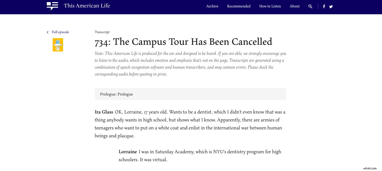382x171 pixels.
Task: Click the Ira Glass speaker name
Action: pos(104,112)
